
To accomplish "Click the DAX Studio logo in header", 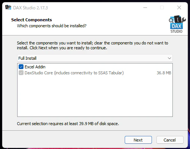I will coord(177,24).
